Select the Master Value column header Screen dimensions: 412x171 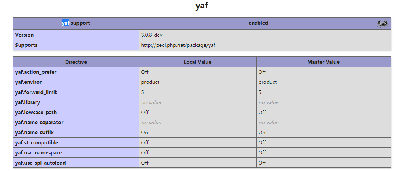pyautogui.click(x=323, y=62)
